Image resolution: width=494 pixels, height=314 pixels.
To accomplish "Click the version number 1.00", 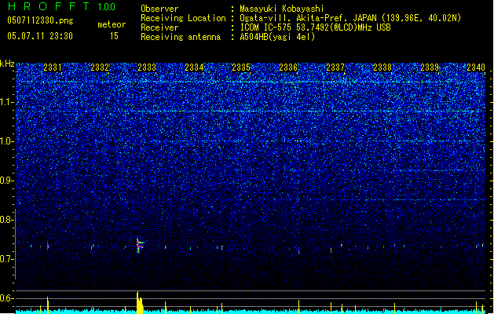I will click(x=107, y=7).
